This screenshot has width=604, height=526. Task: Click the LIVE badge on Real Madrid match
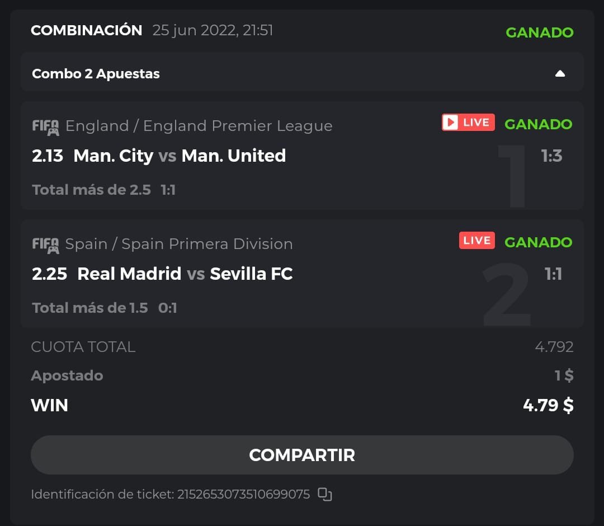476,241
